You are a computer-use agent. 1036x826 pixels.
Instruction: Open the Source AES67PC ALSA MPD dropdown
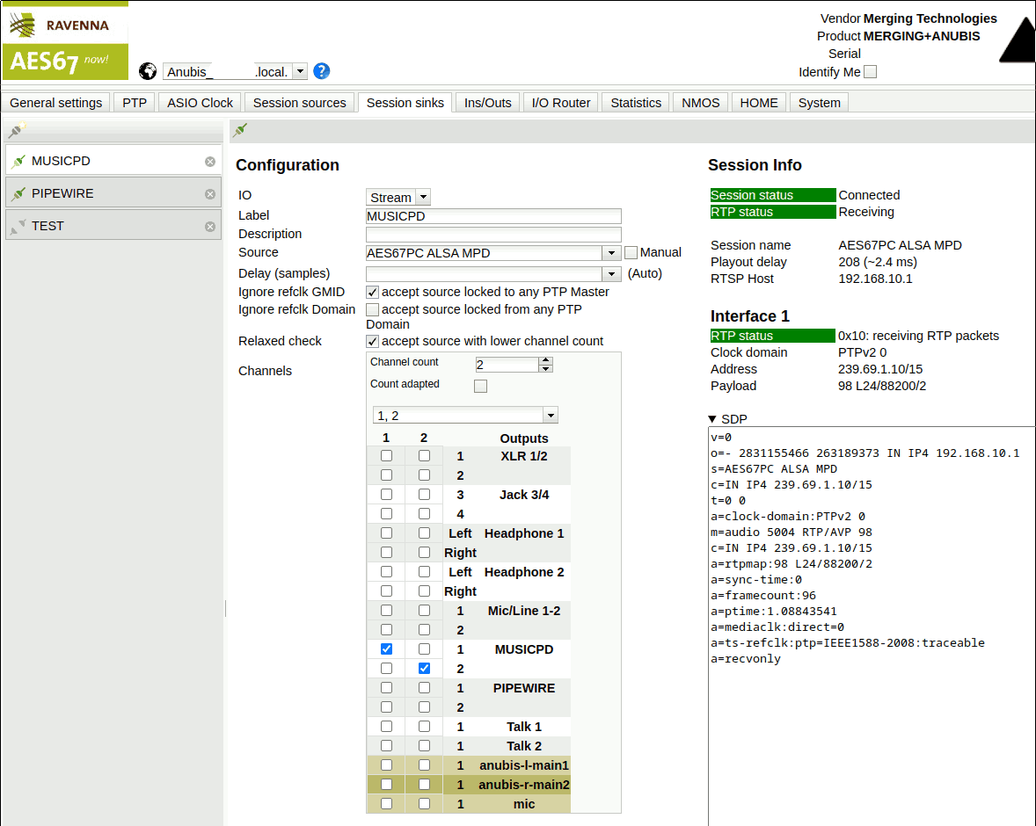[611, 253]
